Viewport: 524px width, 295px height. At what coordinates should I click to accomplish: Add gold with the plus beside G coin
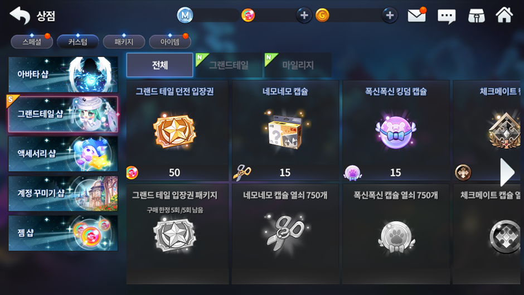[390, 16]
